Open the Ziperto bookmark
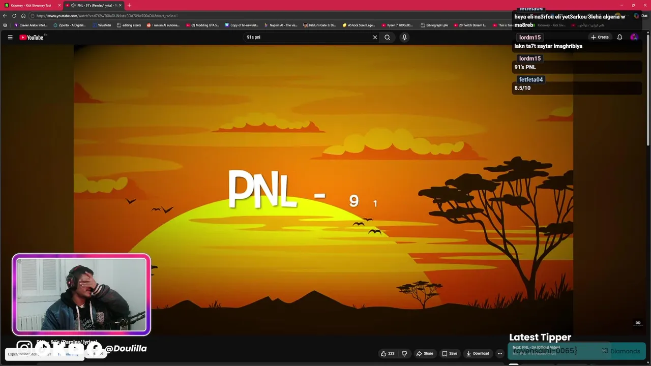 [70, 25]
